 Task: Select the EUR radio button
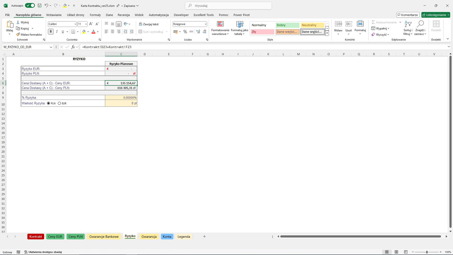(x=59, y=103)
